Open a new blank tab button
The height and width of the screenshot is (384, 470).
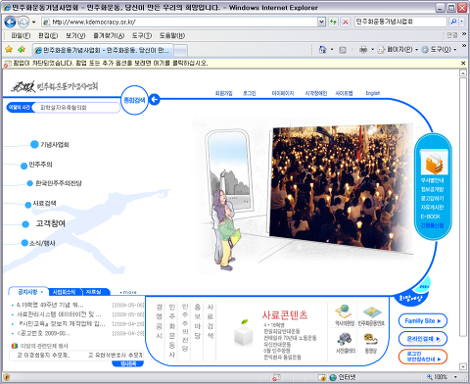[x=180, y=50]
